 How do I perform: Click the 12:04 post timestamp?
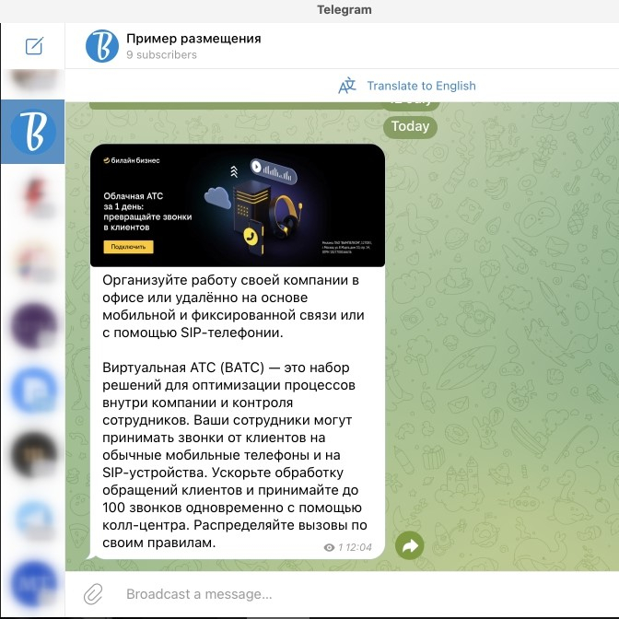(358, 547)
